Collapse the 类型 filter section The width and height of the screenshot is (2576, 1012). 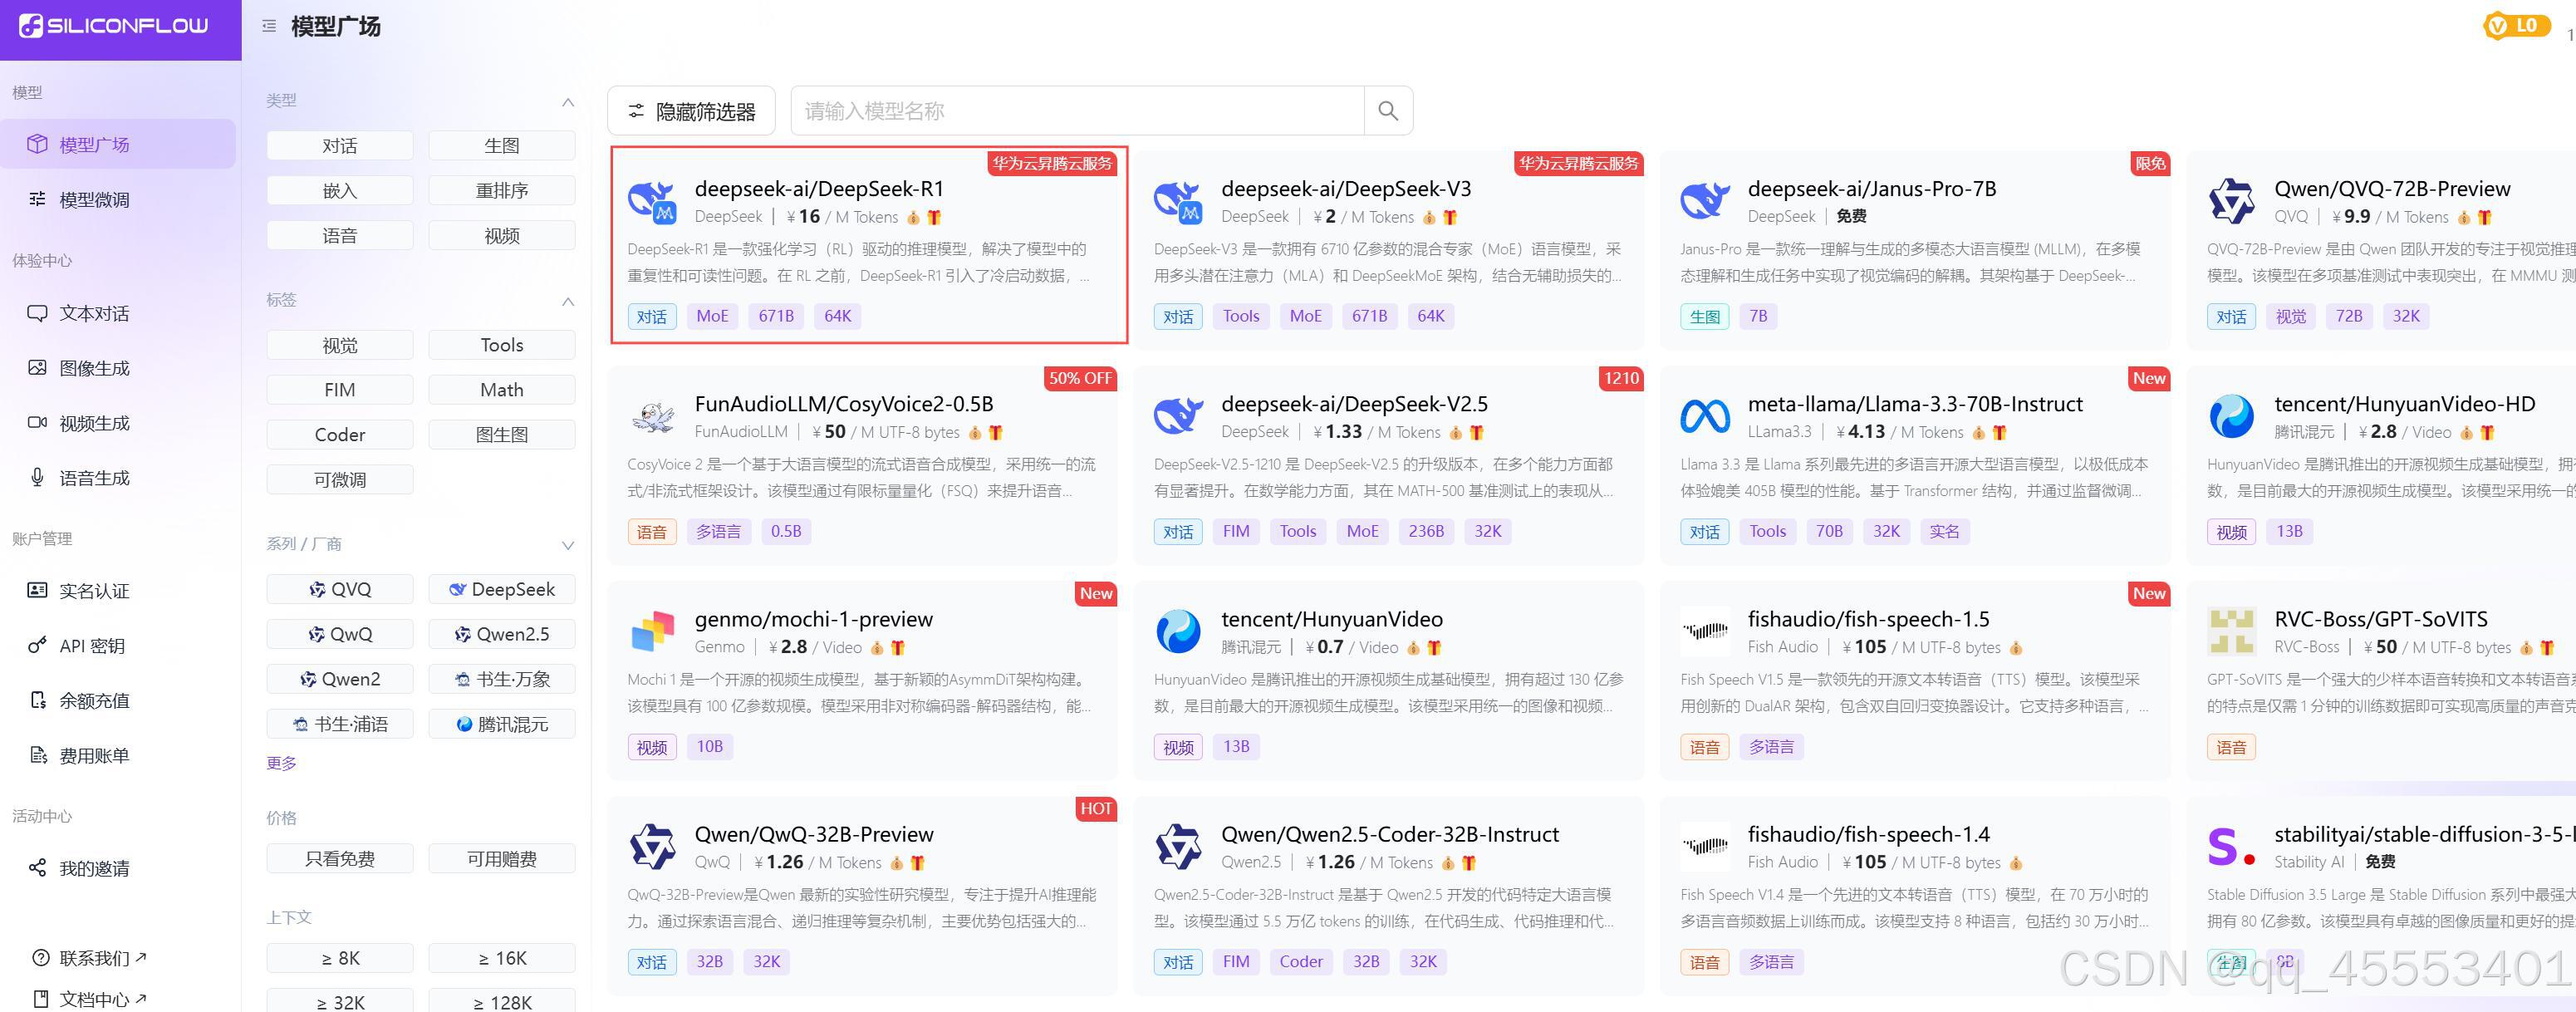567,102
